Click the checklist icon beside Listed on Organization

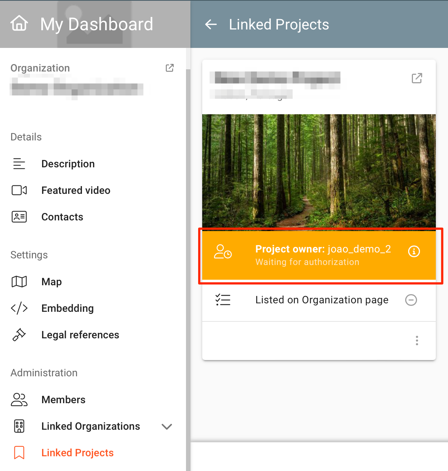(x=223, y=300)
